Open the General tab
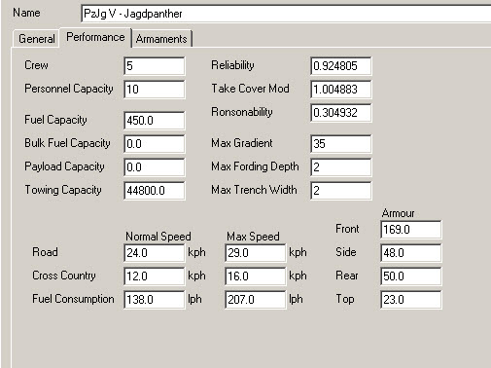491x368 pixels. click(x=36, y=39)
